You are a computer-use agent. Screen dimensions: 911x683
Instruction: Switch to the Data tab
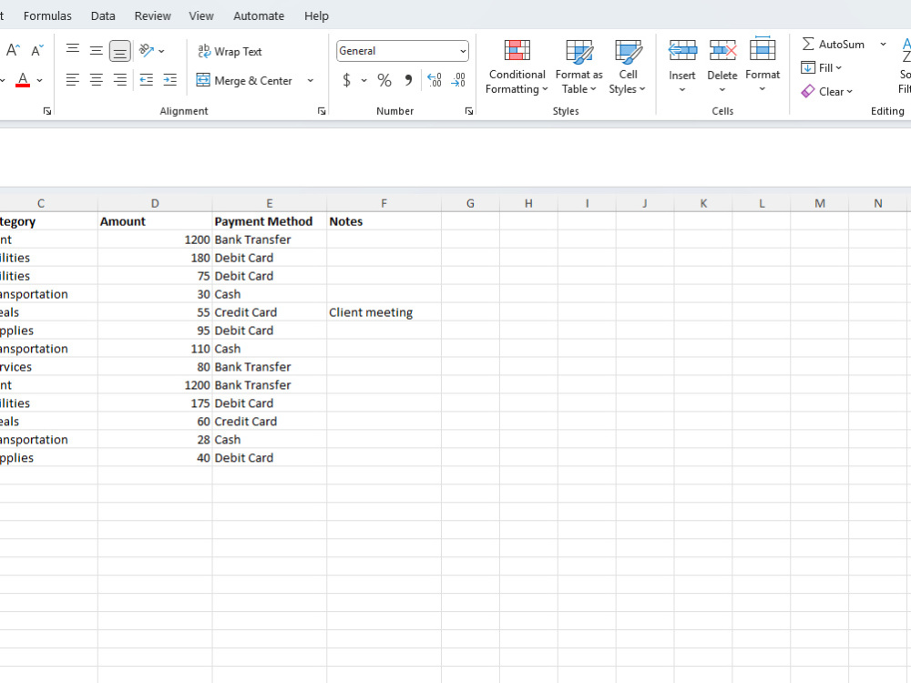pyautogui.click(x=103, y=15)
